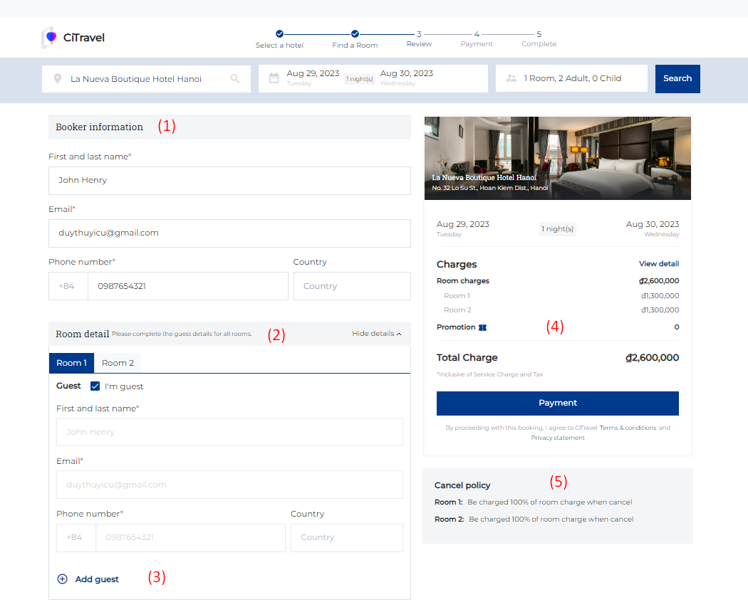The height and width of the screenshot is (607, 748).
Task: Click the plus icon beside Add guest
Action: [x=62, y=579]
